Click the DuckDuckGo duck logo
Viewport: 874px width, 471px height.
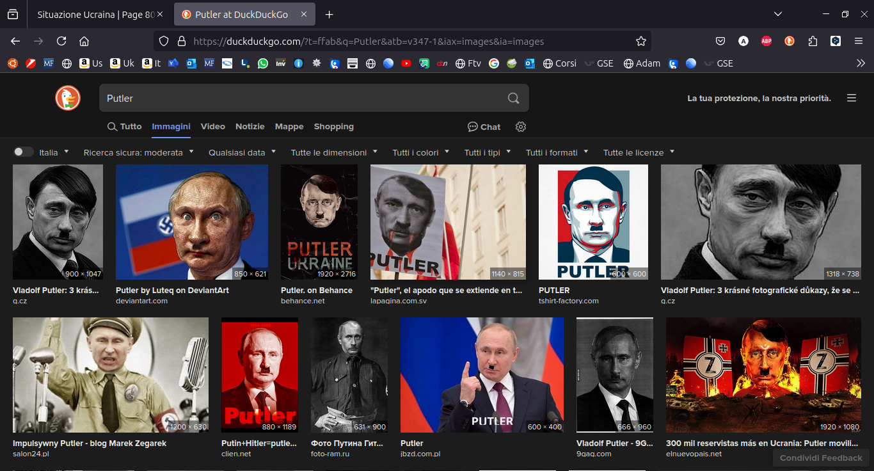(68, 98)
